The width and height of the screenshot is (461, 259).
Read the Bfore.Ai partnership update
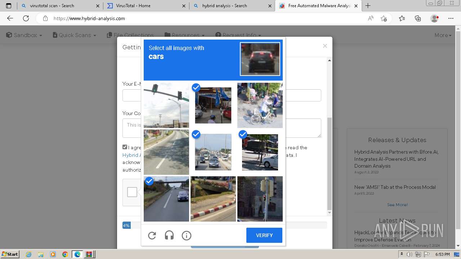coord(396,159)
